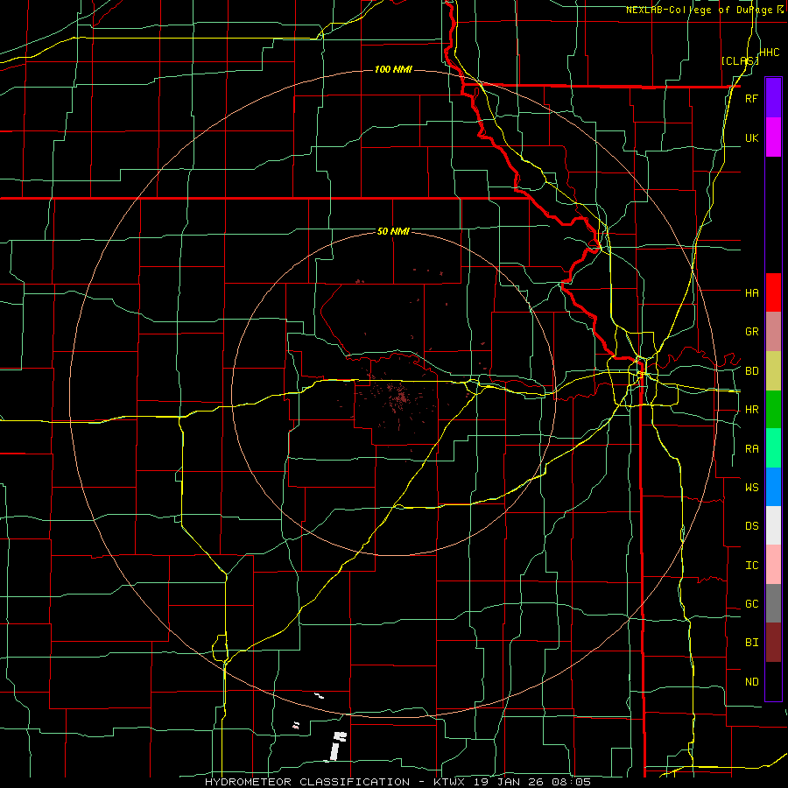Click the brown biological echo cluster near radar center
This screenshot has width=788, height=788.
[x=397, y=397]
